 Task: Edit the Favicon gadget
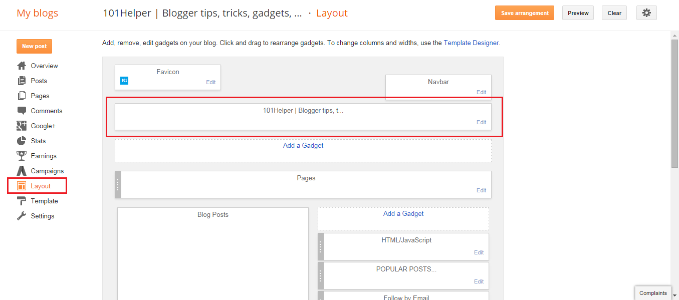pyautogui.click(x=211, y=82)
